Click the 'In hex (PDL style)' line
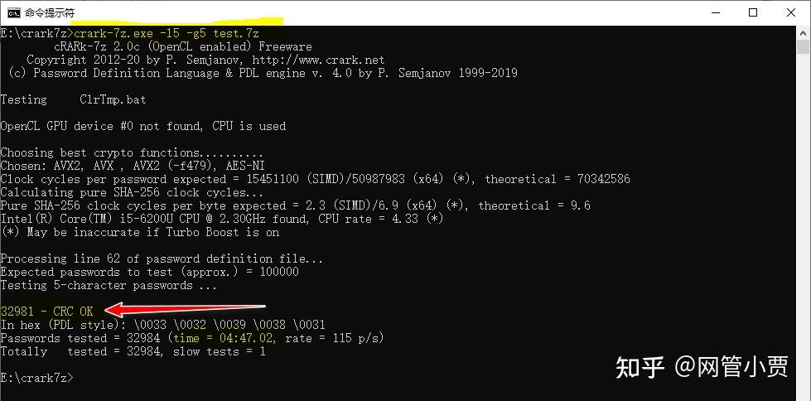 pos(162,325)
